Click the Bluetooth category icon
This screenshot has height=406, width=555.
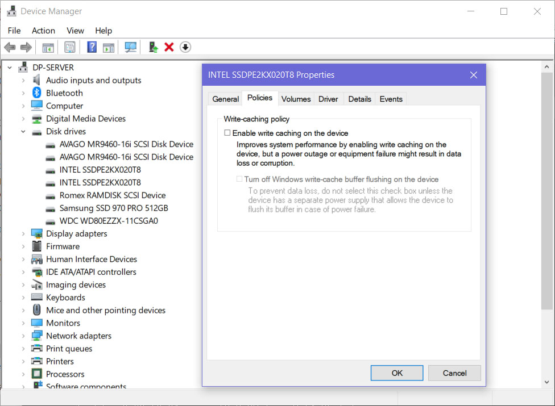(37, 93)
